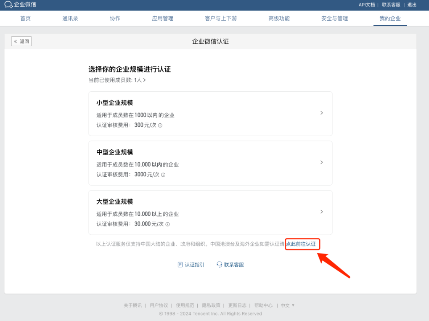Open 用户协议 footer link
This screenshot has width=429, height=321.
(159, 305)
